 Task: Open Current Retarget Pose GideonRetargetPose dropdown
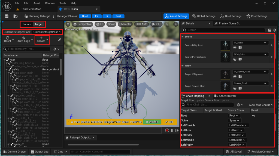pyautogui.click(x=47, y=32)
